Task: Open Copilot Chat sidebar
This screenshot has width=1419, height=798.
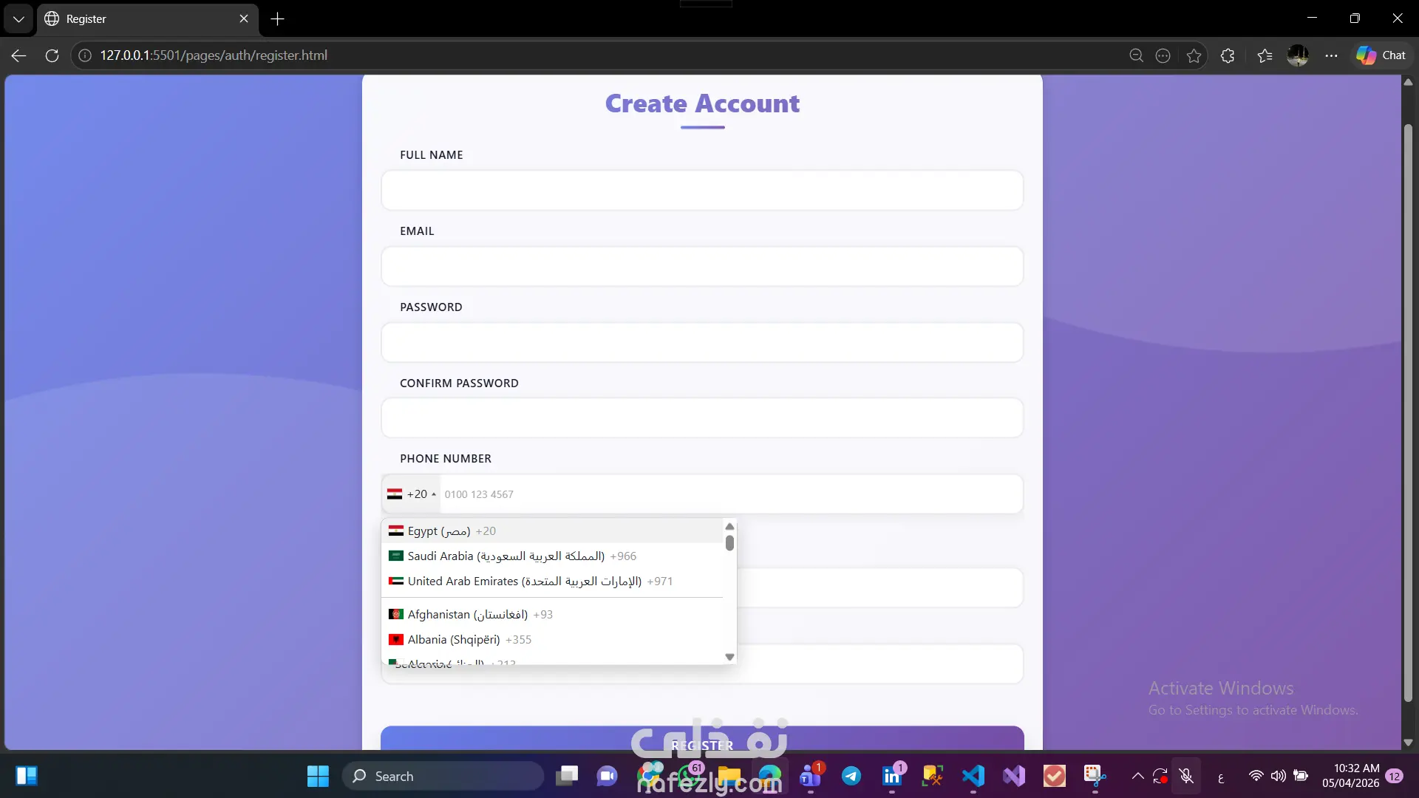Action: coord(1381,55)
